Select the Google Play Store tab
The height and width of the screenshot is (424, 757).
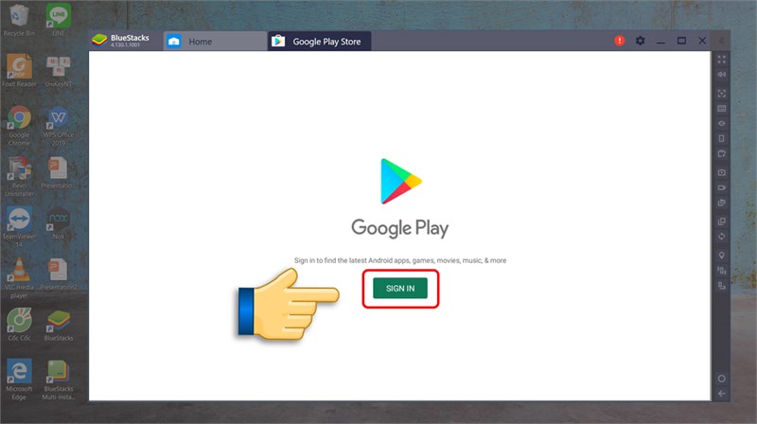(318, 42)
